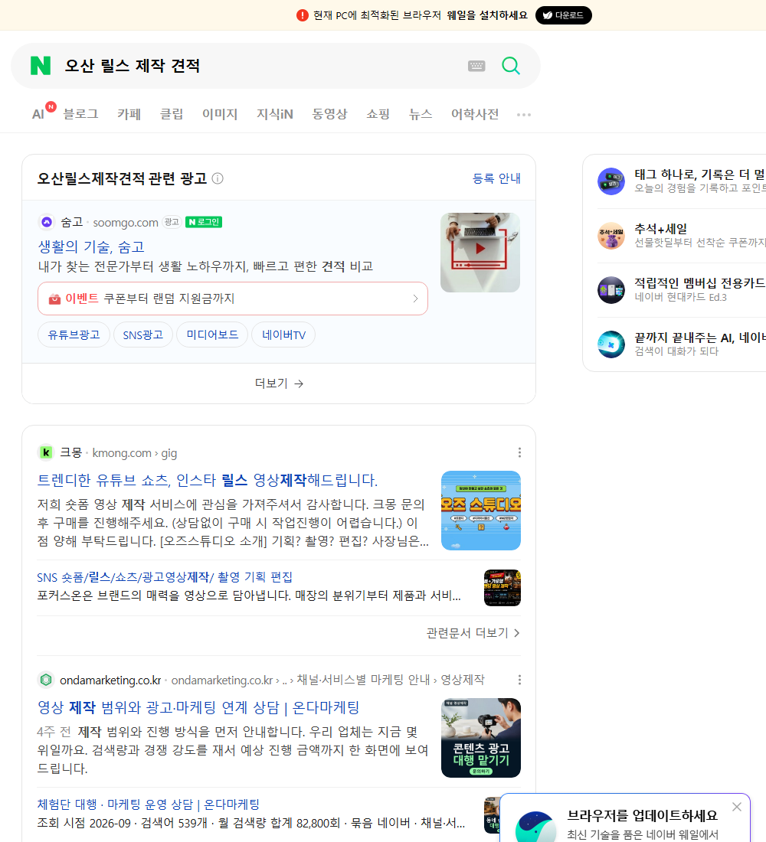Click the 숨고 favicon icon

[47, 222]
